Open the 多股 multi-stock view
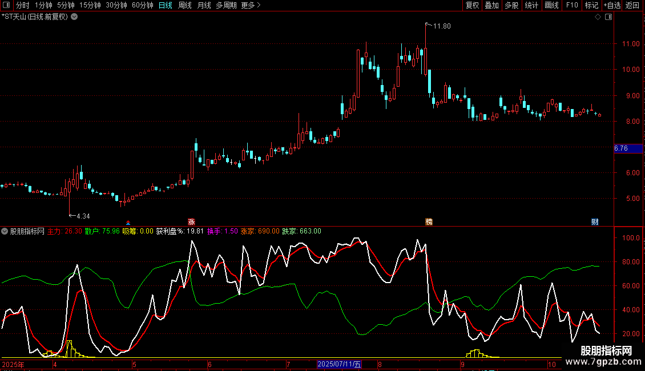645x371 pixels. click(511, 5)
